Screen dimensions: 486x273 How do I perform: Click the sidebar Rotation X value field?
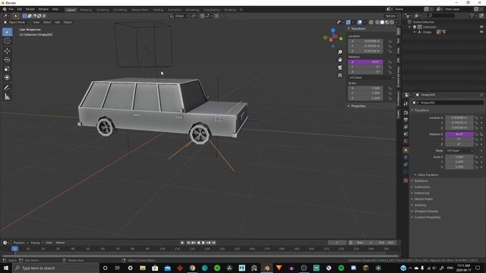tap(365, 62)
